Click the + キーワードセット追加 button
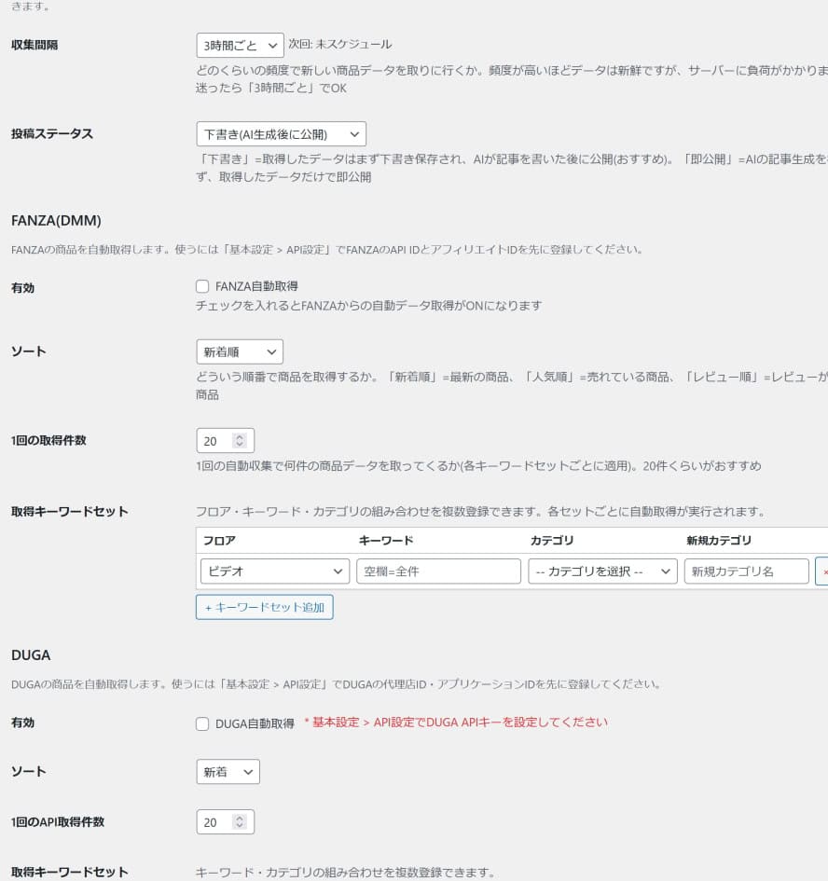828x881 pixels. click(264, 607)
